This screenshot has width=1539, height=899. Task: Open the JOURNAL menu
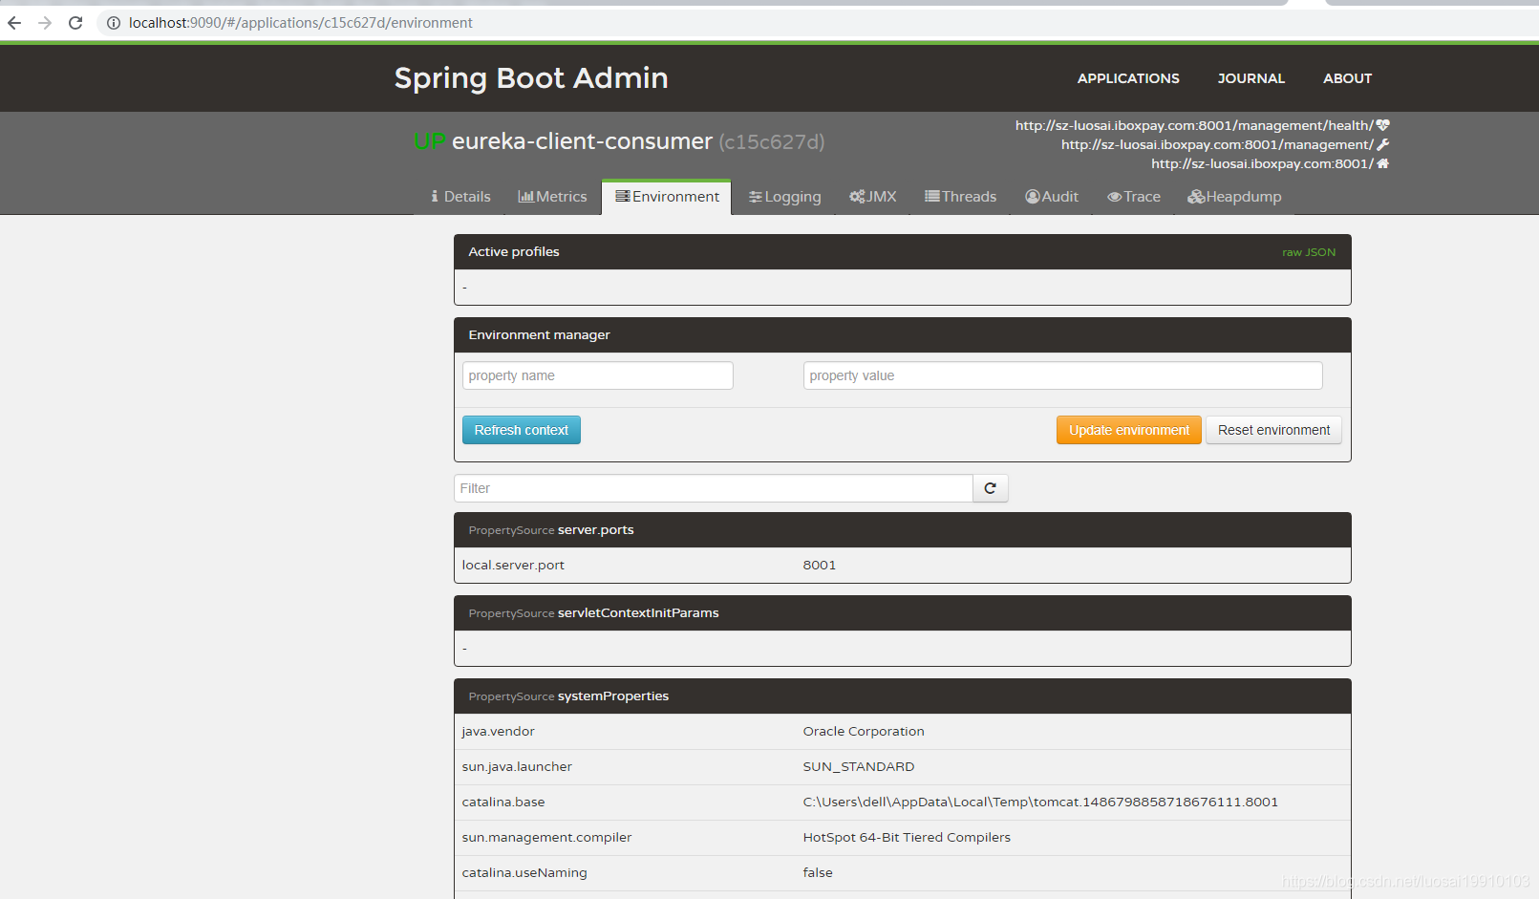pyautogui.click(x=1250, y=78)
